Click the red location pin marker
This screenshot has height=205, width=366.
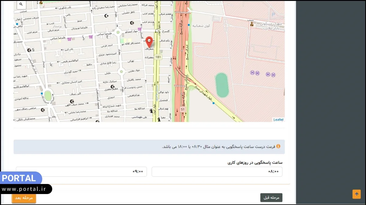149,41
